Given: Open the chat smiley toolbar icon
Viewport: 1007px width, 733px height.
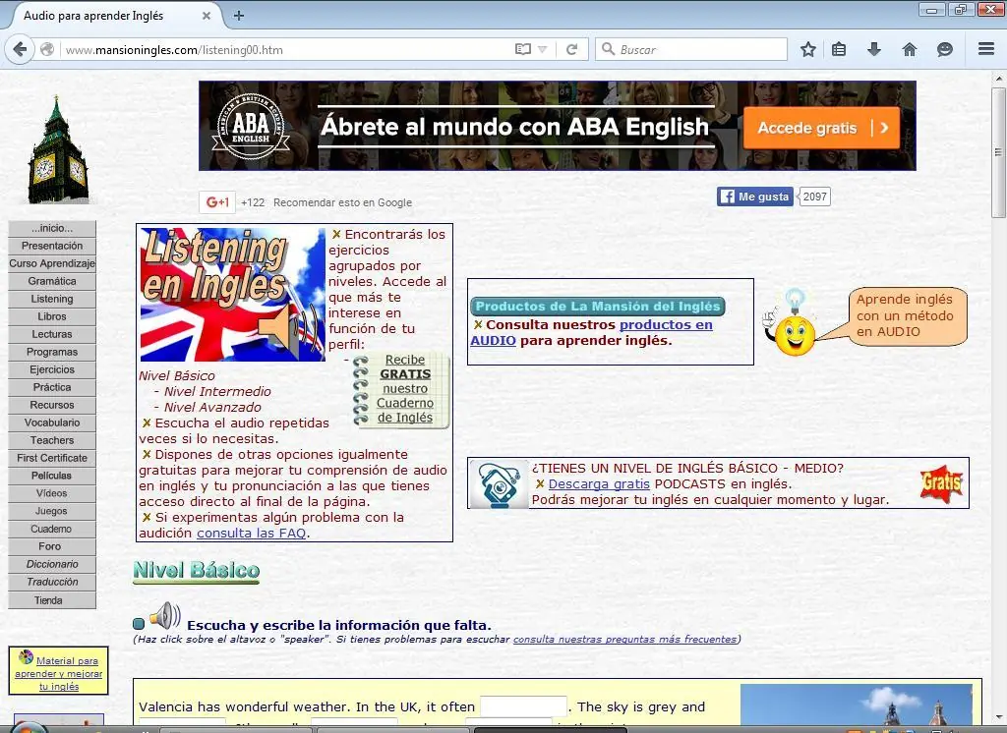Looking at the screenshot, I should [x=945, y=49].
